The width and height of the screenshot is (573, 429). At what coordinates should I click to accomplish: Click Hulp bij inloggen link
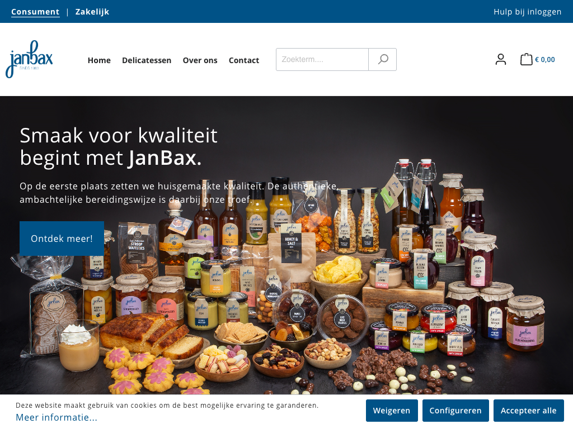527,12
